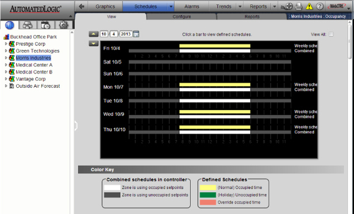Click the Prestige Corp tree icon

click(11, 44)
